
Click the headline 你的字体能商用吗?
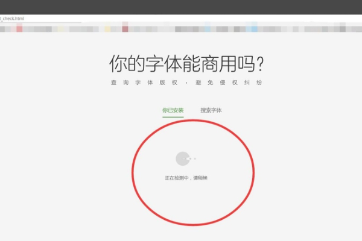point(186,64)
